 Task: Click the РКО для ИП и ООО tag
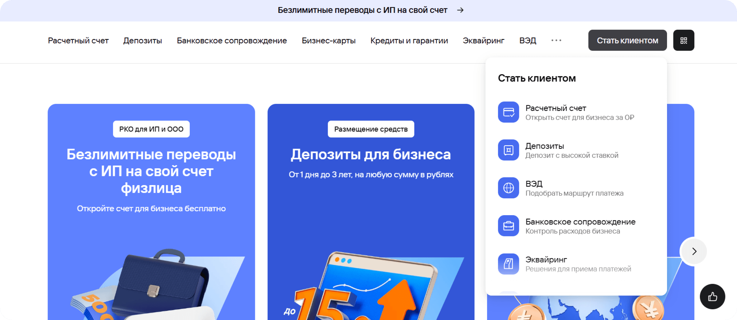coord(151,129)
